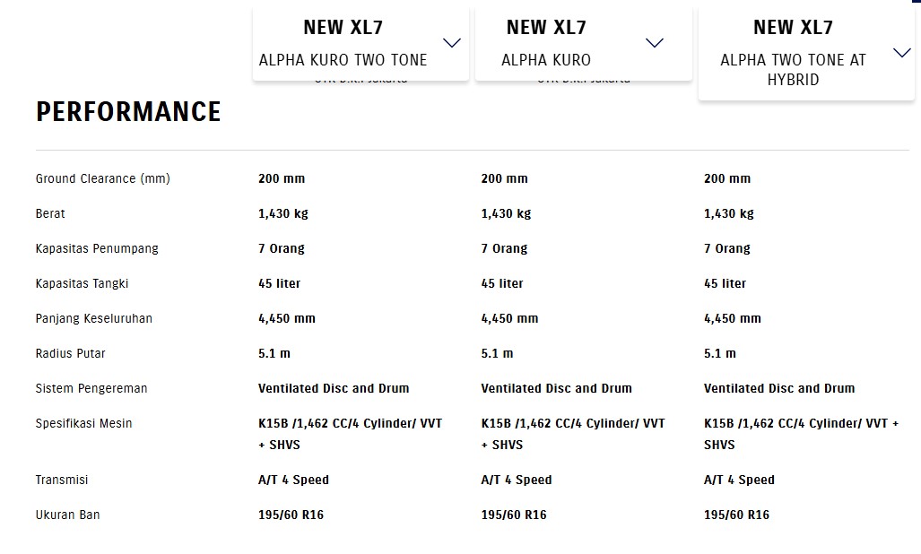
Task: Select the Ground Clearance (mm) row label
Action: pos(103,178)
